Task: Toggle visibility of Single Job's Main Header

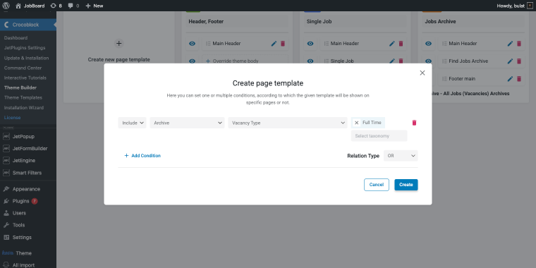Action: coord(310,44)
